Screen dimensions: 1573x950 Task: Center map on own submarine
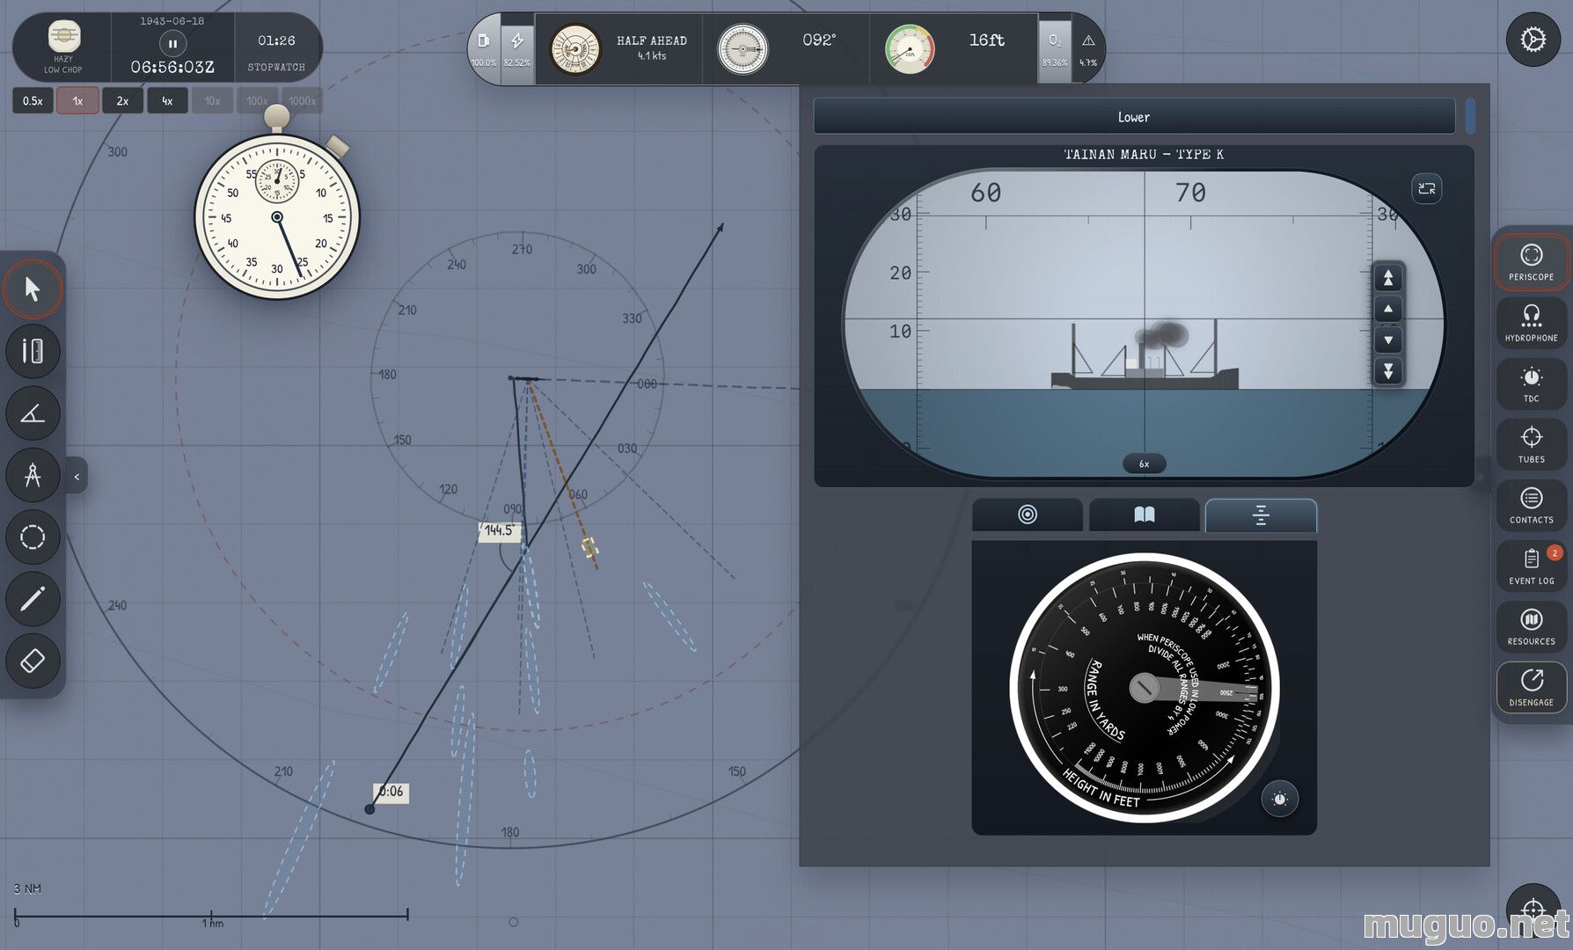(x=1533, y=910)
